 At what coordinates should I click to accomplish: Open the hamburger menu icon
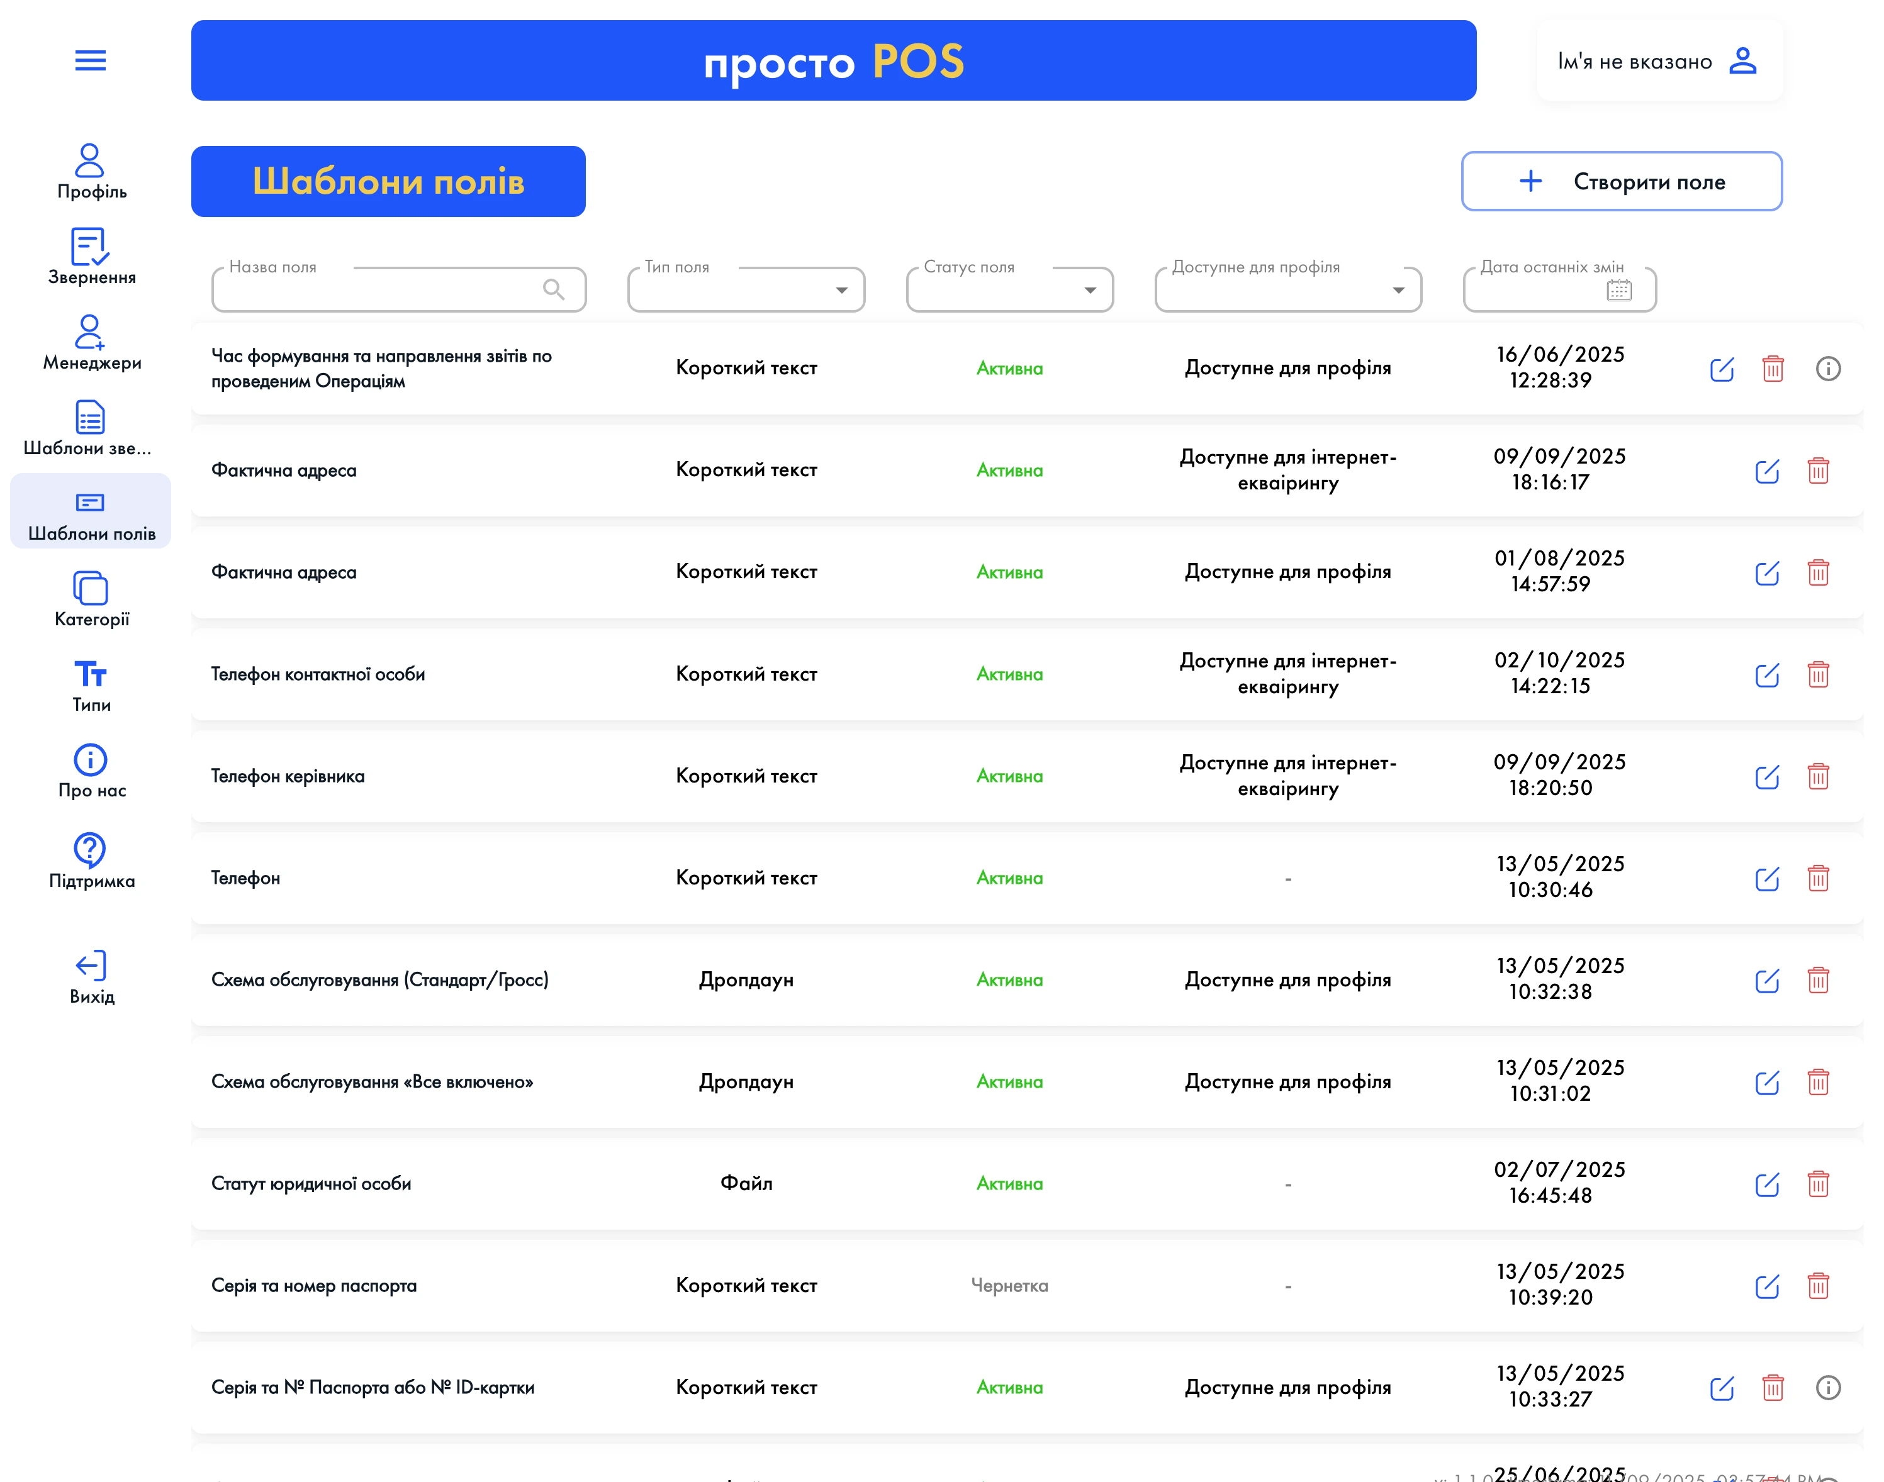(90, 61)
